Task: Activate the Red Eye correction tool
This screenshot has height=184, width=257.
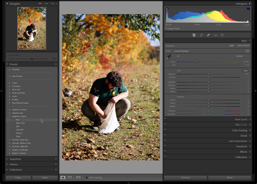Action: pyautogui.click(x=215, y=35)
